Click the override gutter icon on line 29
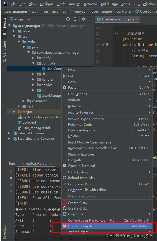Image resolution: width=157 pixels, height=241 pixels. pos(103,45)
